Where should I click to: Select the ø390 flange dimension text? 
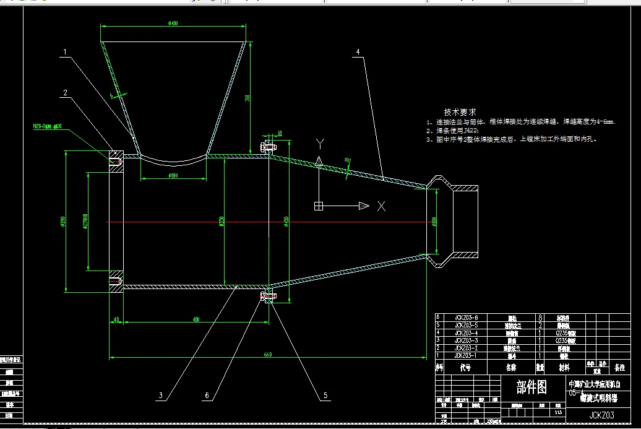coord(62,222)
